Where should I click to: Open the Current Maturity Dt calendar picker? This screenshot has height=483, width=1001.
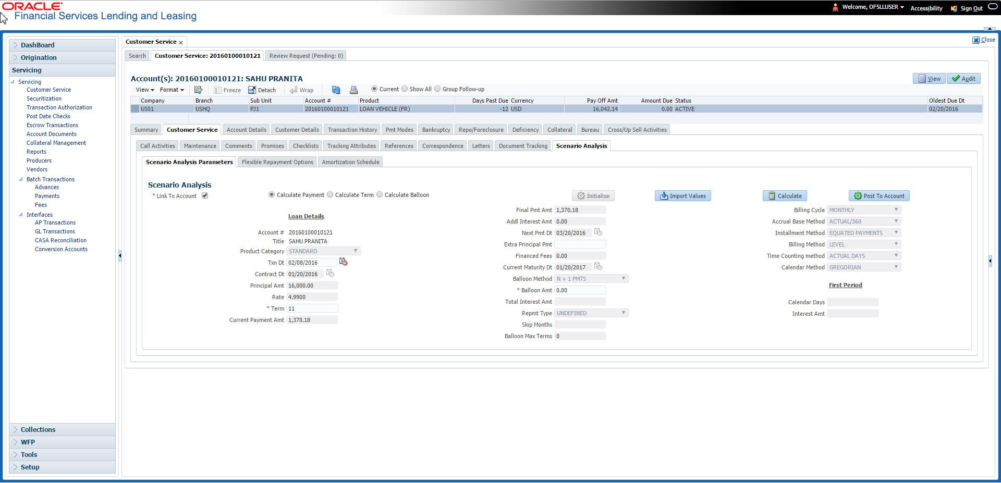tap(598, 266)
